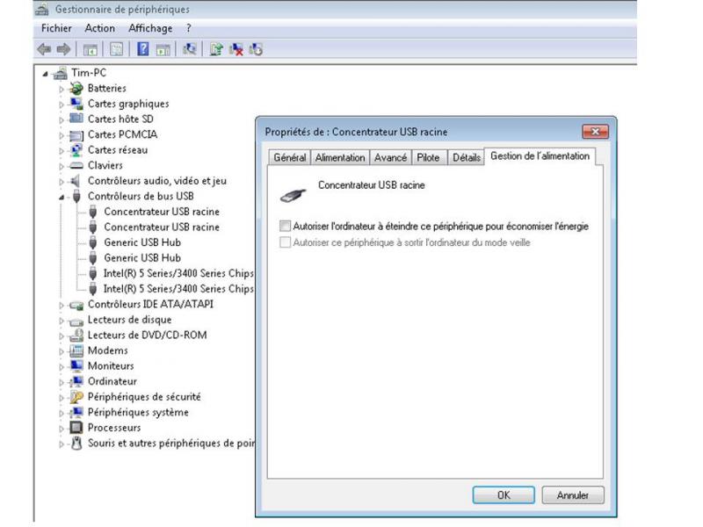Click the Help question mark toolbar icon

coord(142,50)
